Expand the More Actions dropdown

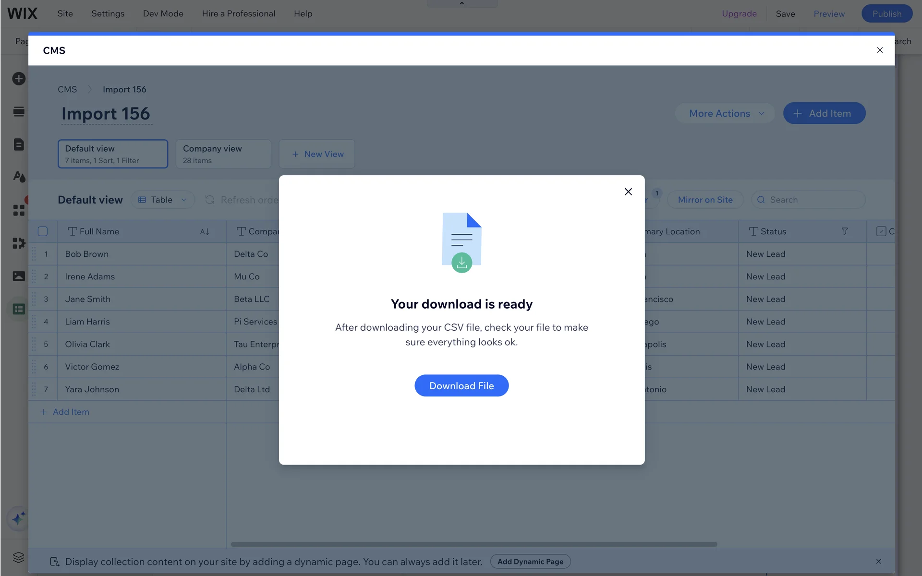(x=725, y=113)
